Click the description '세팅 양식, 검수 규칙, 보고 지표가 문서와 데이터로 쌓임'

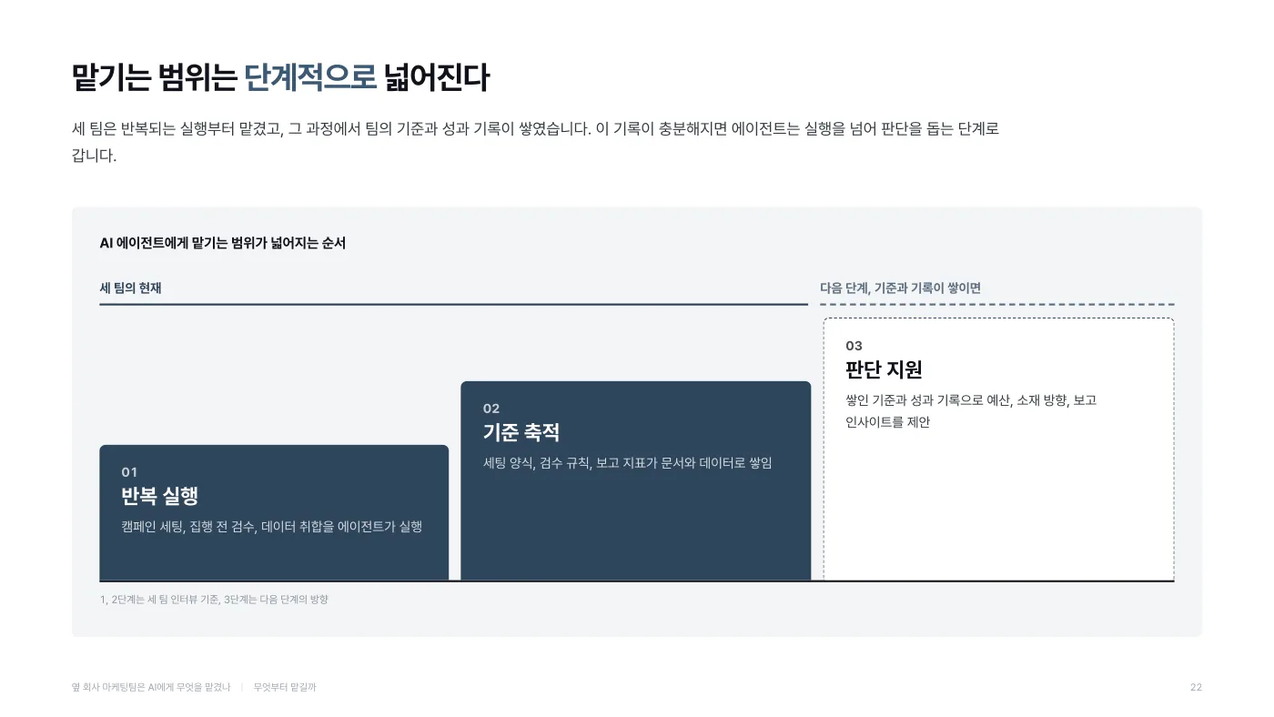(628, 463)
